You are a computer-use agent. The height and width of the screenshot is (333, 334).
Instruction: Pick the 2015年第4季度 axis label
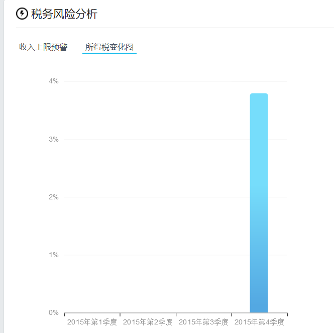pyautogui.click(x=259, y=321)
